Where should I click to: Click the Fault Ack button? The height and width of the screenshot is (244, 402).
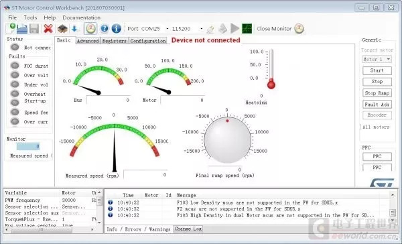(x=377, y=105)
